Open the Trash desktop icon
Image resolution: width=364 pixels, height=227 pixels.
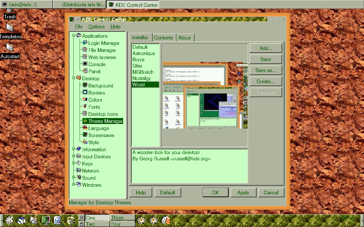pos(10,14)
